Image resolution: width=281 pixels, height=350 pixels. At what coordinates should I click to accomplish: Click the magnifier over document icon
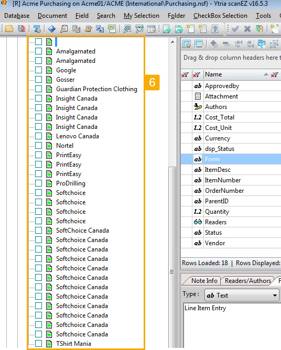coord(64,29)
